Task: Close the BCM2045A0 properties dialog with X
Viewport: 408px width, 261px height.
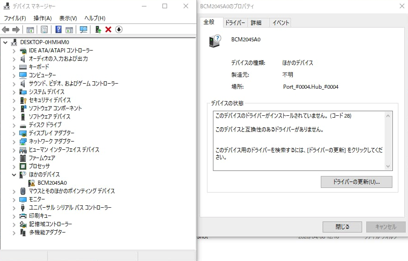Action: coord(402,6)
